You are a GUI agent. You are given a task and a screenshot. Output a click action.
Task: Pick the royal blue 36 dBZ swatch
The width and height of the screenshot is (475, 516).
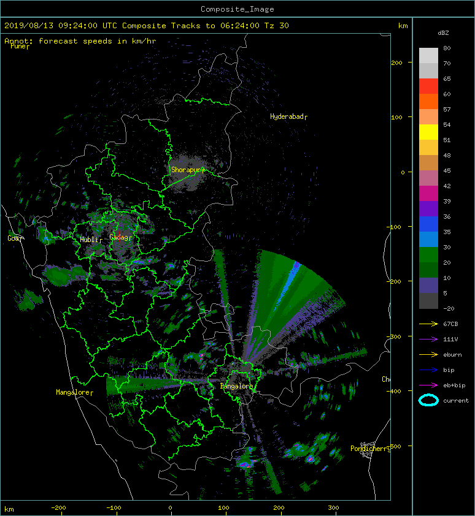pyautogui.click(x=428, y=224)
